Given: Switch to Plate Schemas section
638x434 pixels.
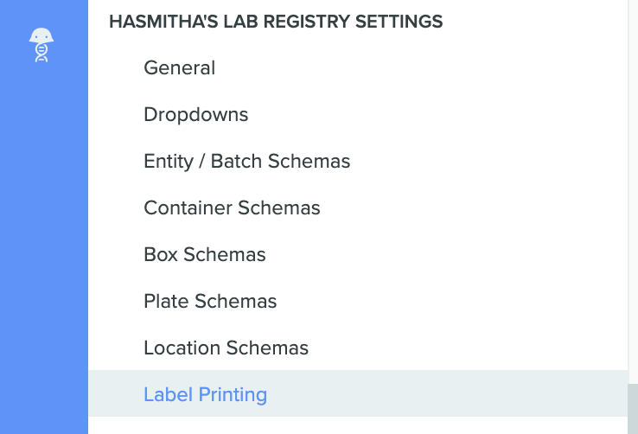Looking at the screenshot, I should (x=210, y=301).
